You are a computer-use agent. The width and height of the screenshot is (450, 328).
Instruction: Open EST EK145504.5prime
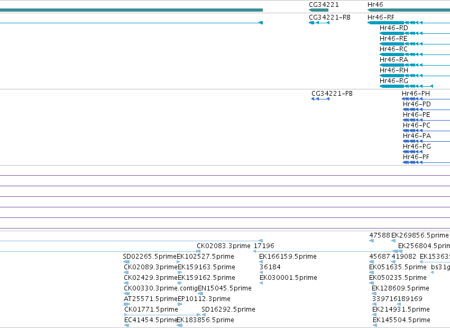(401, 321)
